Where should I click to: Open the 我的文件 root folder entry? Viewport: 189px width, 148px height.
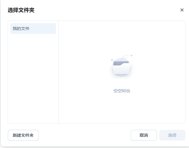[33, 29]
